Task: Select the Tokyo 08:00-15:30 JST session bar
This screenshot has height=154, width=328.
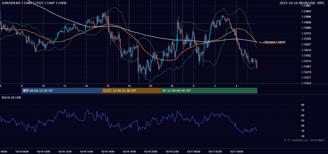Action: click(62, 91)
